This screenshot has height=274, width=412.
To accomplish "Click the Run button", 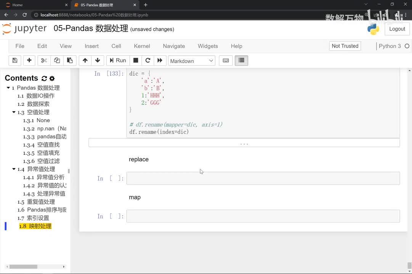I will tap(118, 61).
